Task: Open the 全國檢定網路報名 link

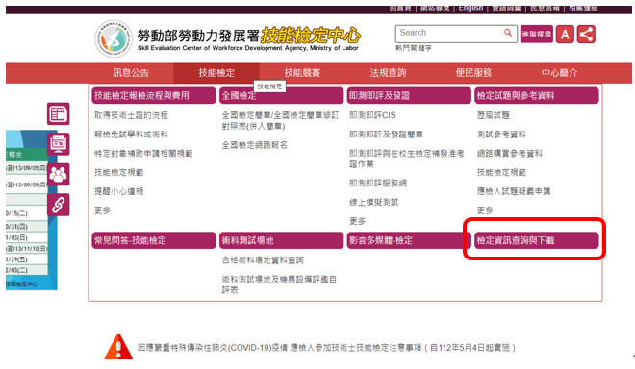Action: 254,145
